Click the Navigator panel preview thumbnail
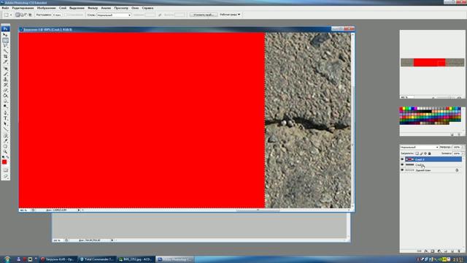This screenshot has height=263, width=467. (432, 63)
